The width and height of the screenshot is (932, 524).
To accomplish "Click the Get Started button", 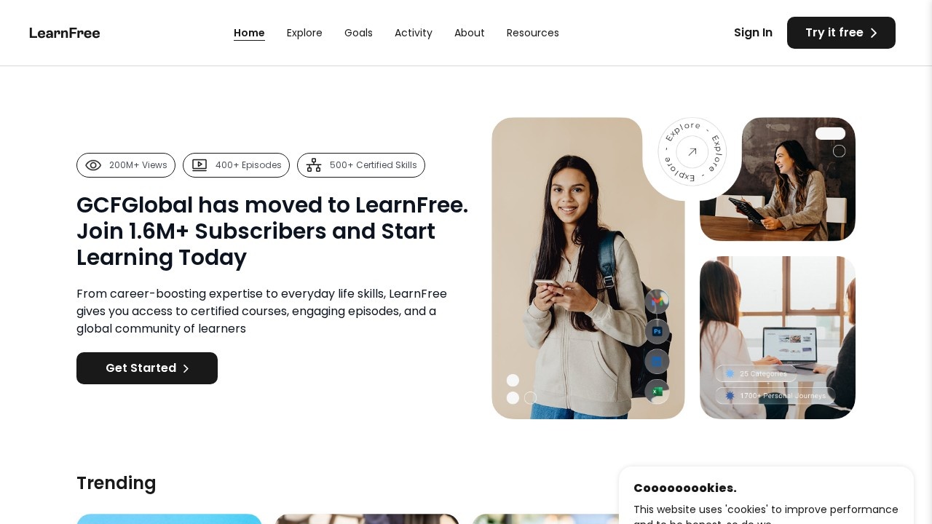I will pos(147,368).
